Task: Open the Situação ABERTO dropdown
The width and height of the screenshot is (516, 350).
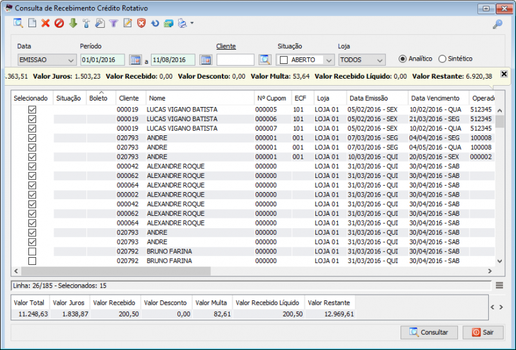Action: (328, 60)
